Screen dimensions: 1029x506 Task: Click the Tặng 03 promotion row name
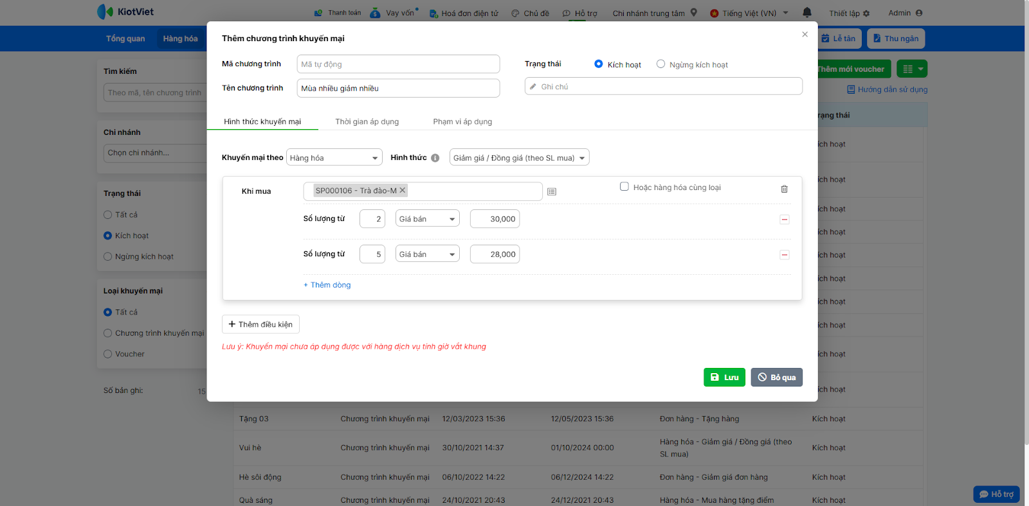(254, 419)
